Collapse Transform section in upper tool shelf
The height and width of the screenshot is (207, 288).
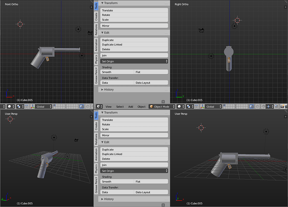109,3
